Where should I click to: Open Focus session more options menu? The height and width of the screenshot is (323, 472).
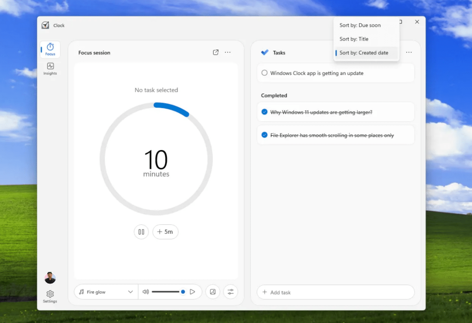[228, 52]
